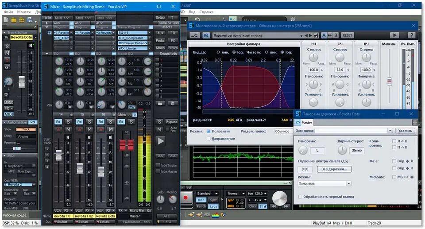Click the red record button in transport
The image size is (425, 229).
click(x=185, y=198)
